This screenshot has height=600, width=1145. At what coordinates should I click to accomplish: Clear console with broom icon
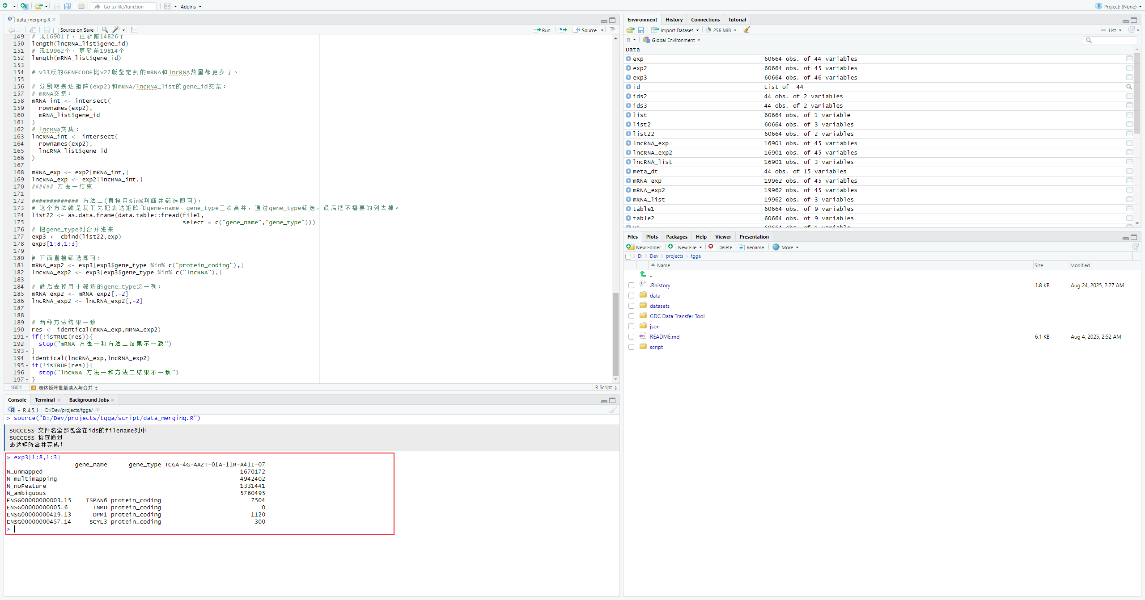click(613, 410)
